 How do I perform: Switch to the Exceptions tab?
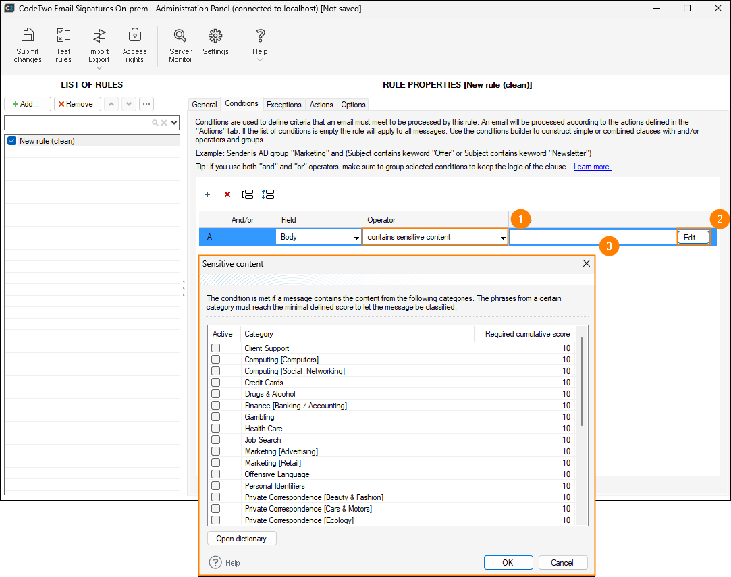tap(283, 105)
